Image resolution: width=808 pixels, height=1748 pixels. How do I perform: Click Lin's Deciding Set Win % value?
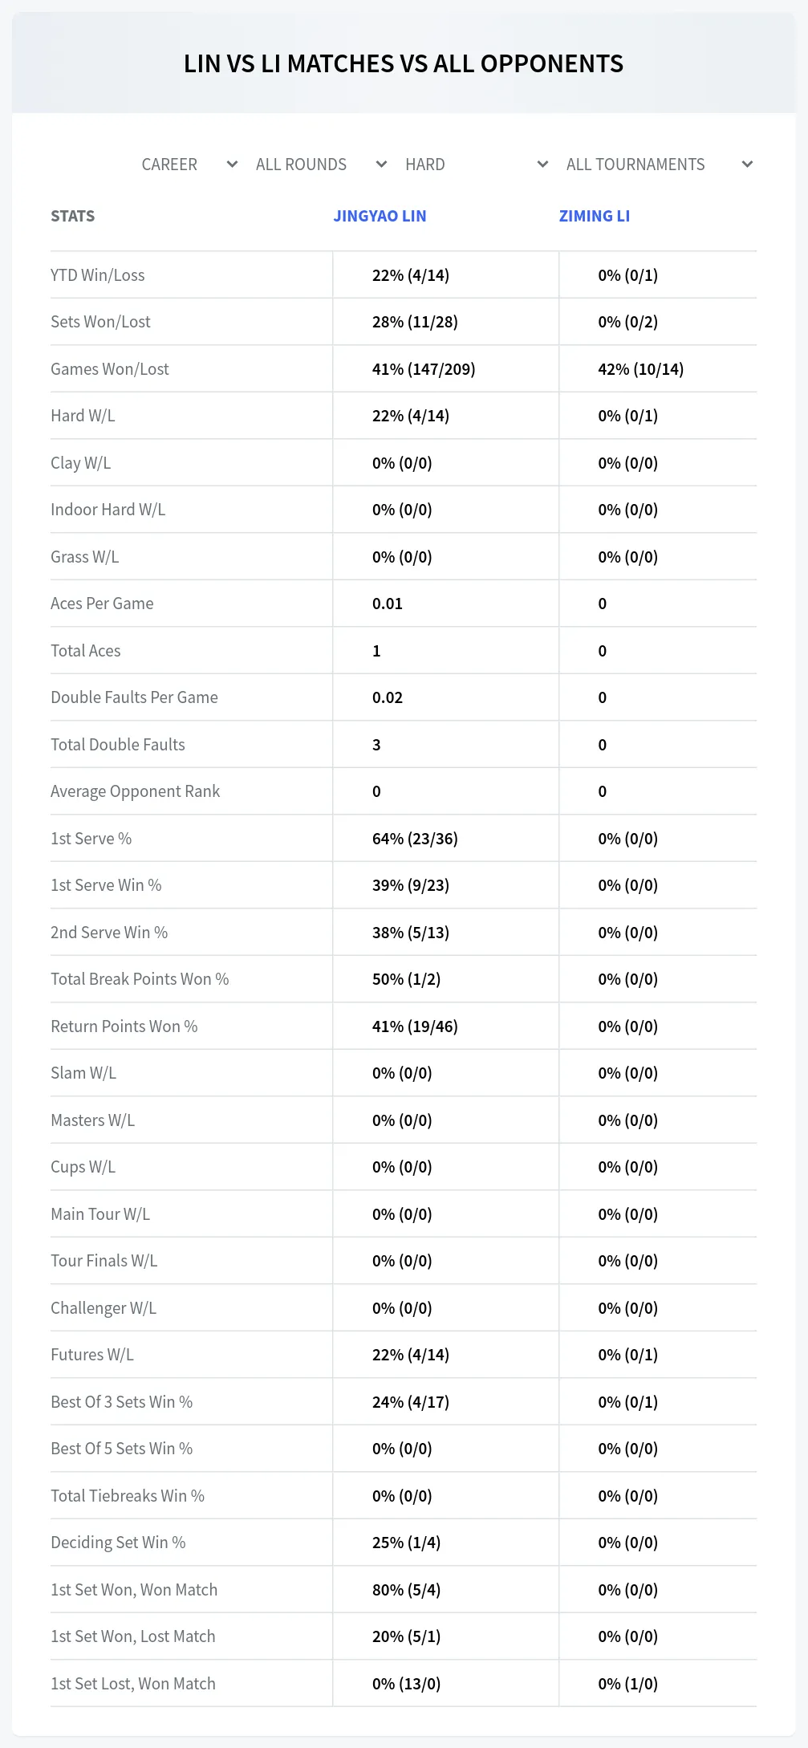click(407, 1543)
